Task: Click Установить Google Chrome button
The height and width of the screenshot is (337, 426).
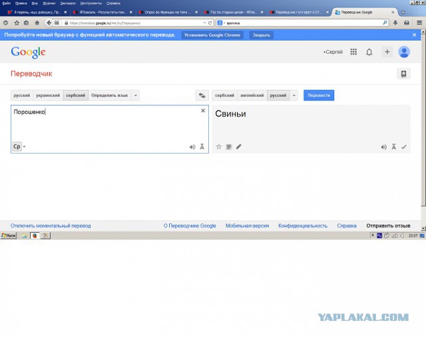Action: [x=212, y=35]
